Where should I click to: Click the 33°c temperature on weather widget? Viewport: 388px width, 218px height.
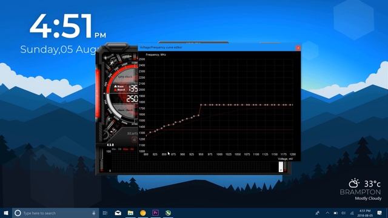[372, 184]
